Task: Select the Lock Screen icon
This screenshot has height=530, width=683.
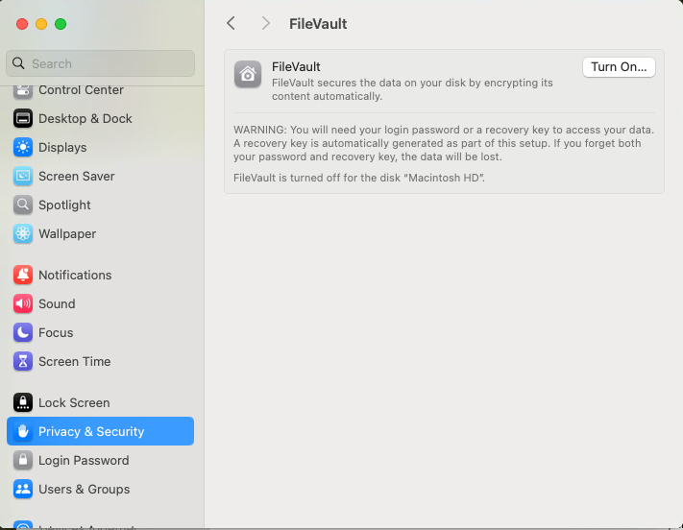Action: [23, 402]
